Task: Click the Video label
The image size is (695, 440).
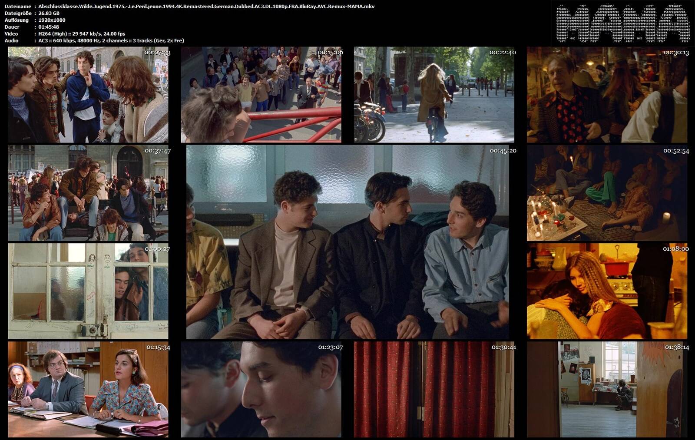Action: point(11,34)
